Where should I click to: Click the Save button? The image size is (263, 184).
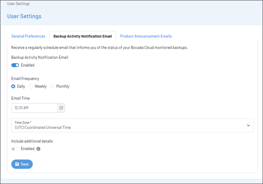click(22, 164)
